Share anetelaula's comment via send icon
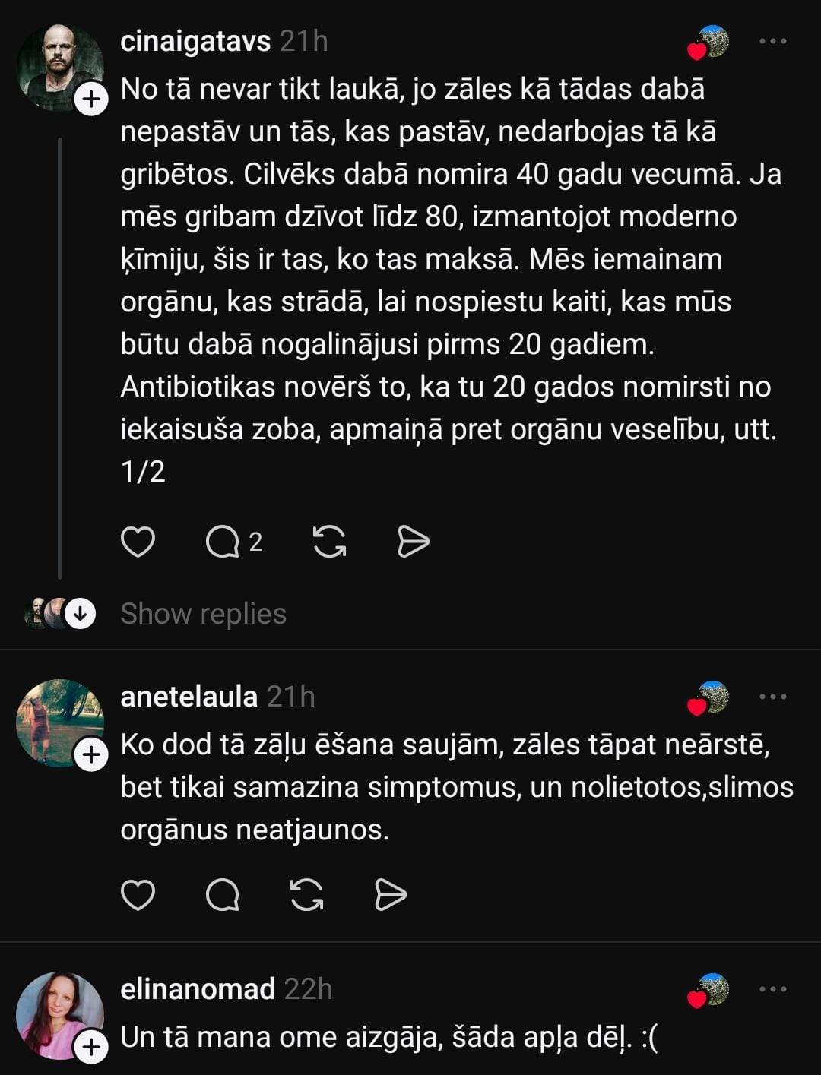 click(391, 895)
